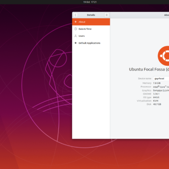Click the Memory value 7.8 GiB
The image size is (169, 169).
(157, 83)
